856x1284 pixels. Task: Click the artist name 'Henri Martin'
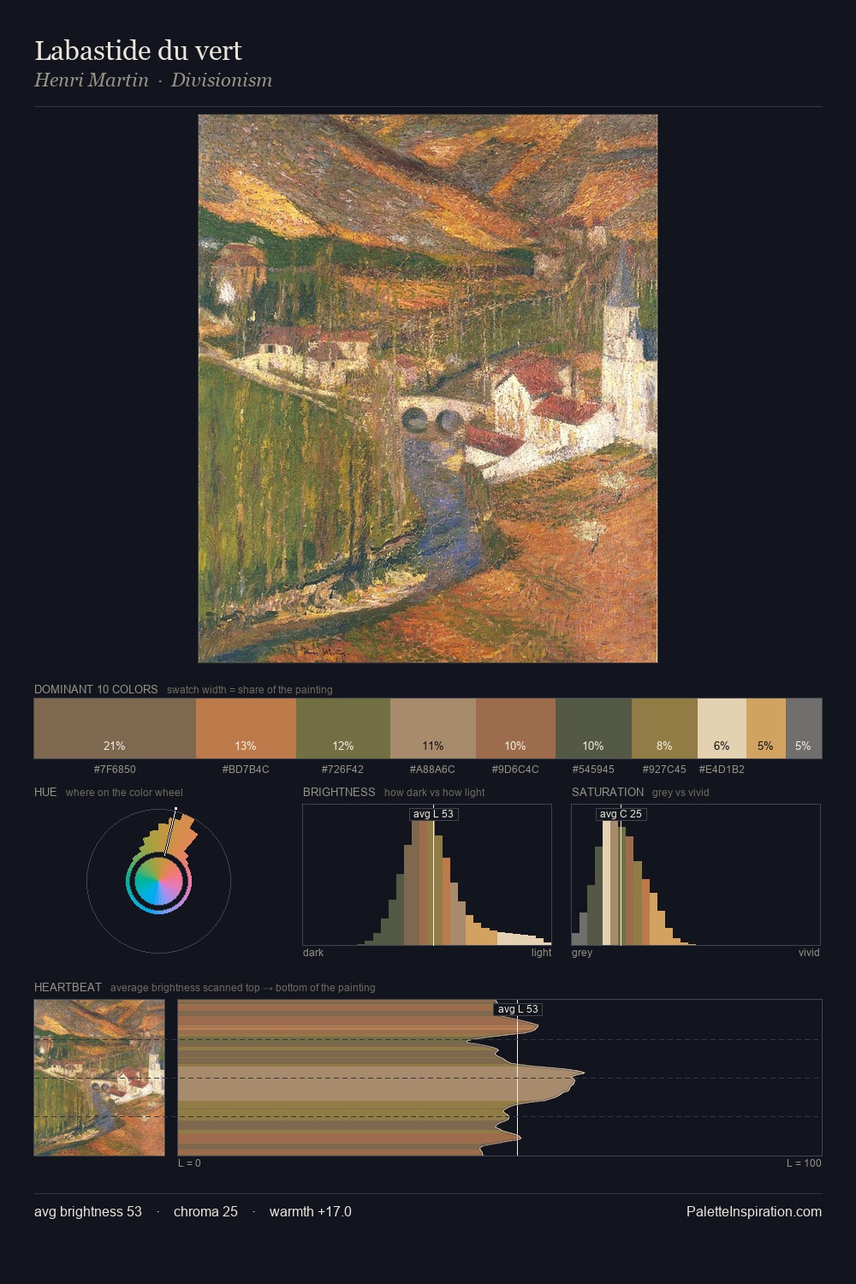click(92, 80)
